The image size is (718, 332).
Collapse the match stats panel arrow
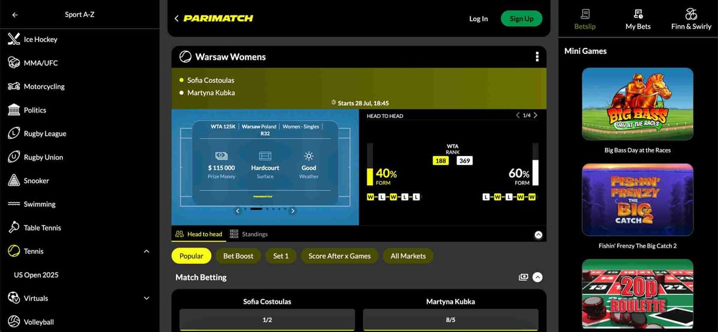point(538,235)
